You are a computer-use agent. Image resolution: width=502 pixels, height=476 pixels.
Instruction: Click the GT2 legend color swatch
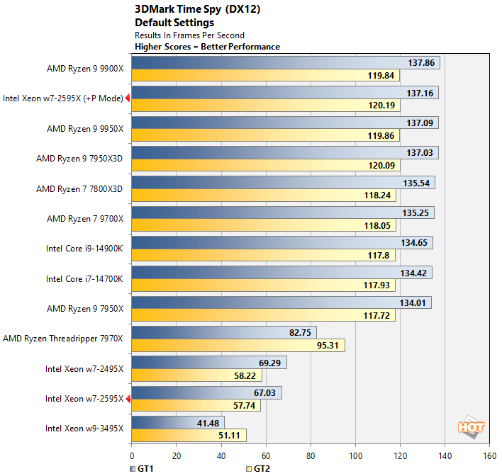pos(249,469)
